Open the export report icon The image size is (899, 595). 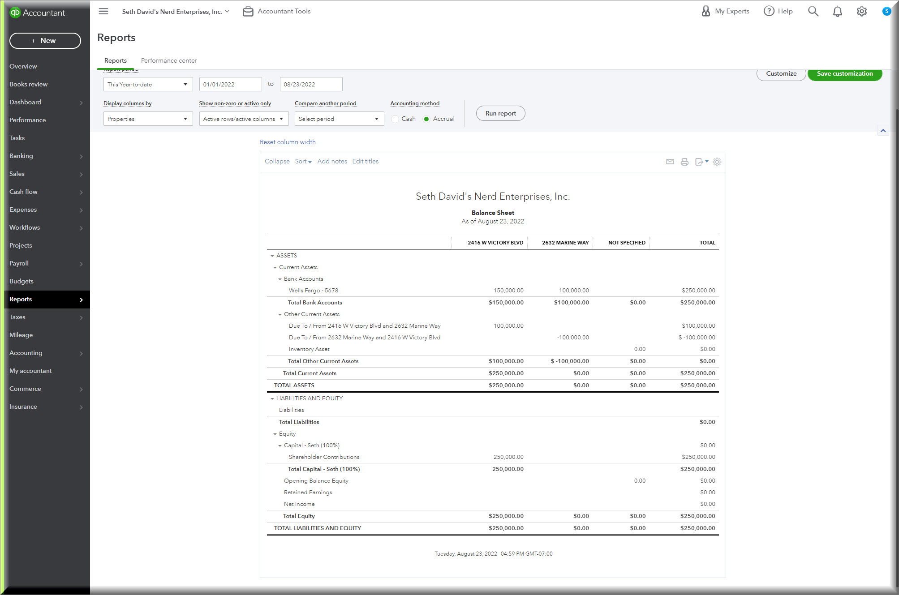[701, 162]
